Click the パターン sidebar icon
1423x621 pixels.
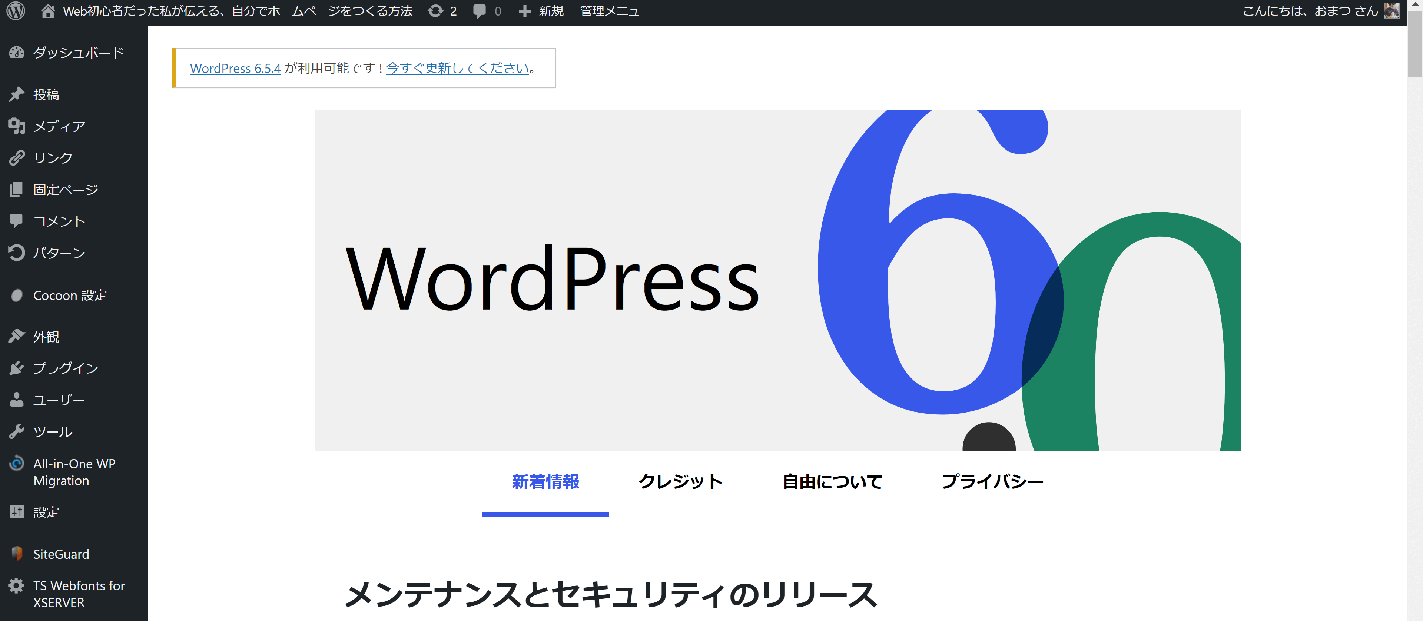(x=17, y=253)
